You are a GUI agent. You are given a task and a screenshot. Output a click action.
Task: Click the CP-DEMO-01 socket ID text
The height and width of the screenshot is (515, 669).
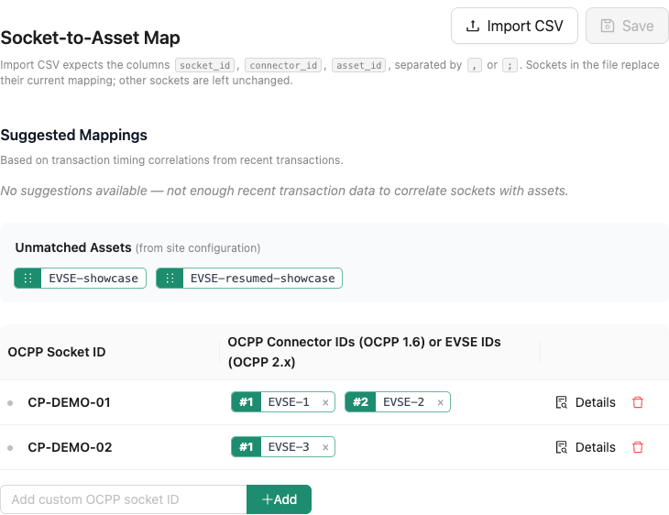pos(69,402)
